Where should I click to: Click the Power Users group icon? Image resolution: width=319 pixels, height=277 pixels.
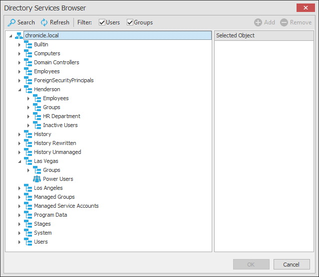[37, 179]
